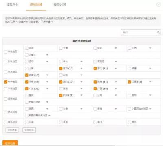Expand the 河北 city dropdown arrow

(116, 48)
